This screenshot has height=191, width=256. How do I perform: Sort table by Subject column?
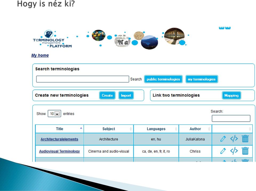(x=109, y=129)
